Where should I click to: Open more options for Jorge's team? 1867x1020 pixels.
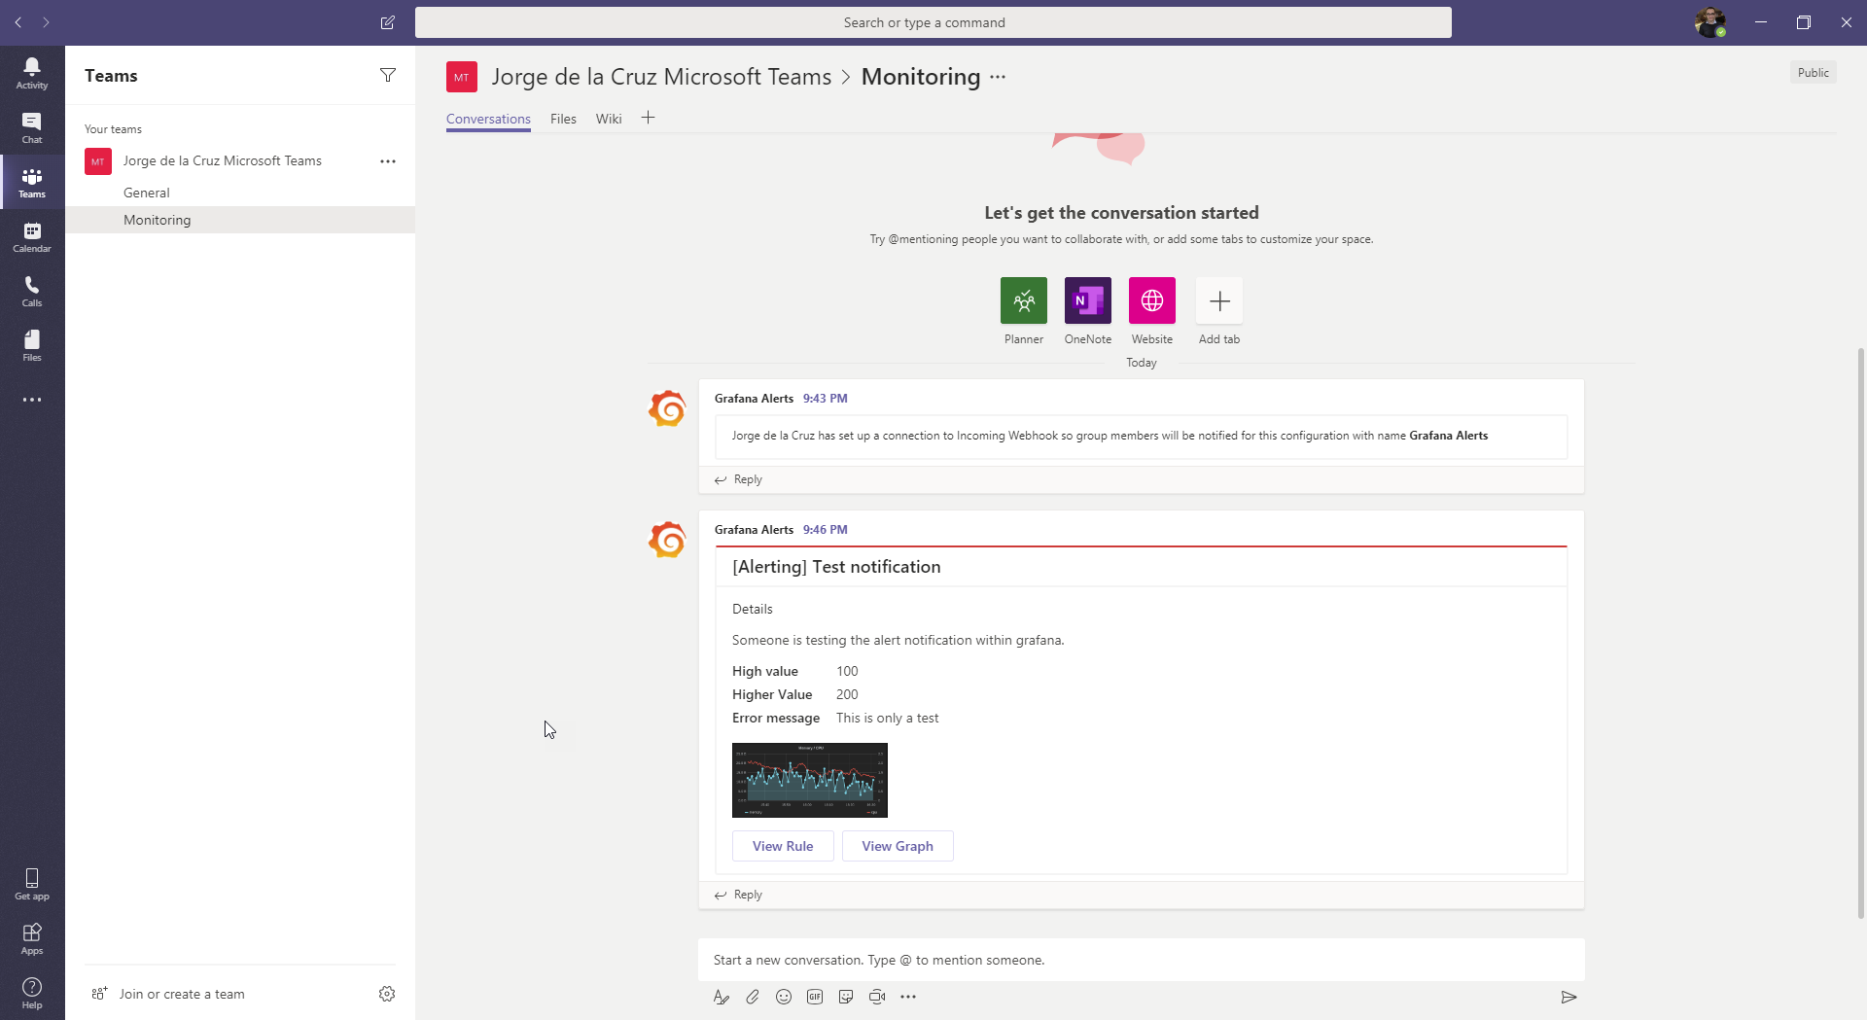pyautogui.click(x=388, y=161)
